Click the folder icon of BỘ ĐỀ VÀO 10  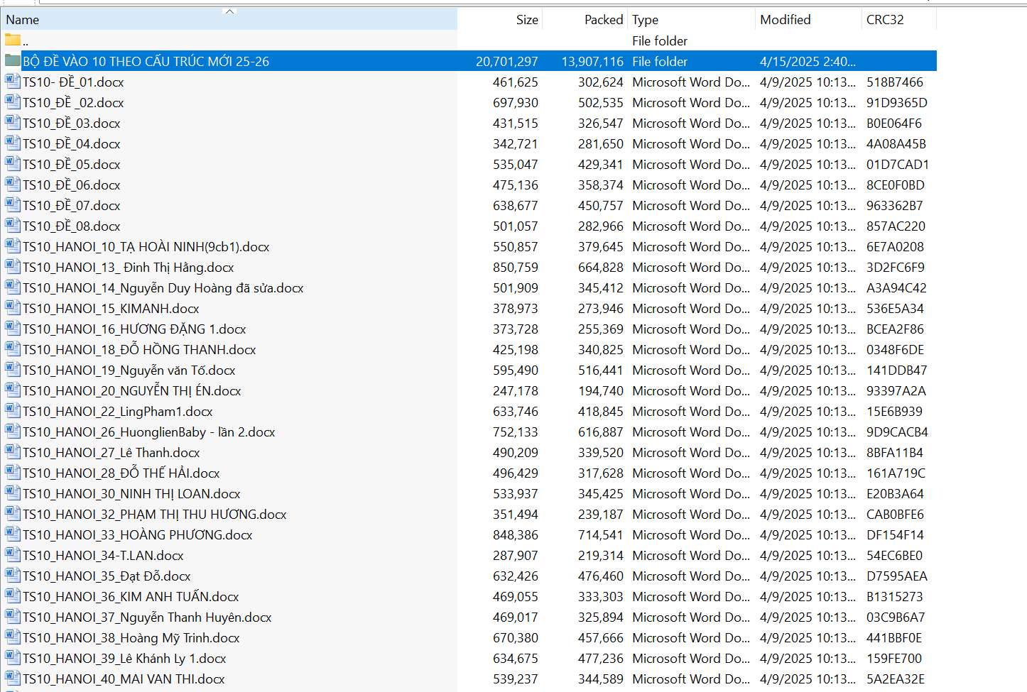tap(12, 61)
